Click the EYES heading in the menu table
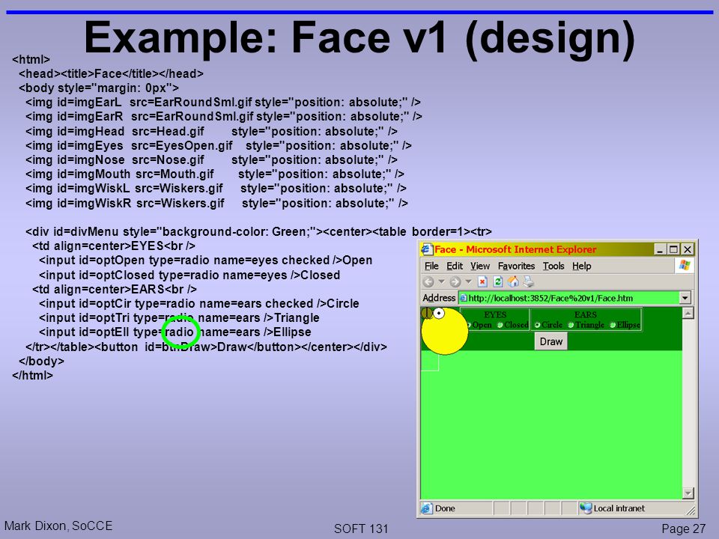 coord(495,315)
